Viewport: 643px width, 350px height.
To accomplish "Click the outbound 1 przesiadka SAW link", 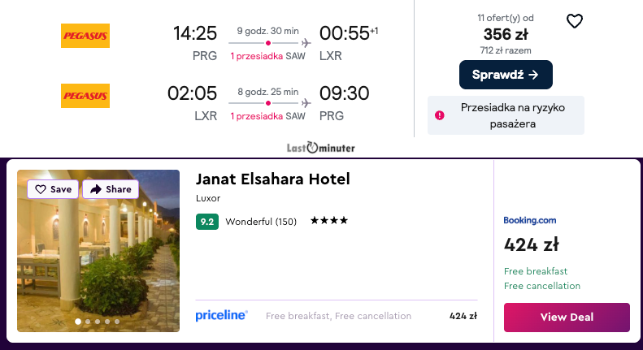I will (x=268, y=56).
